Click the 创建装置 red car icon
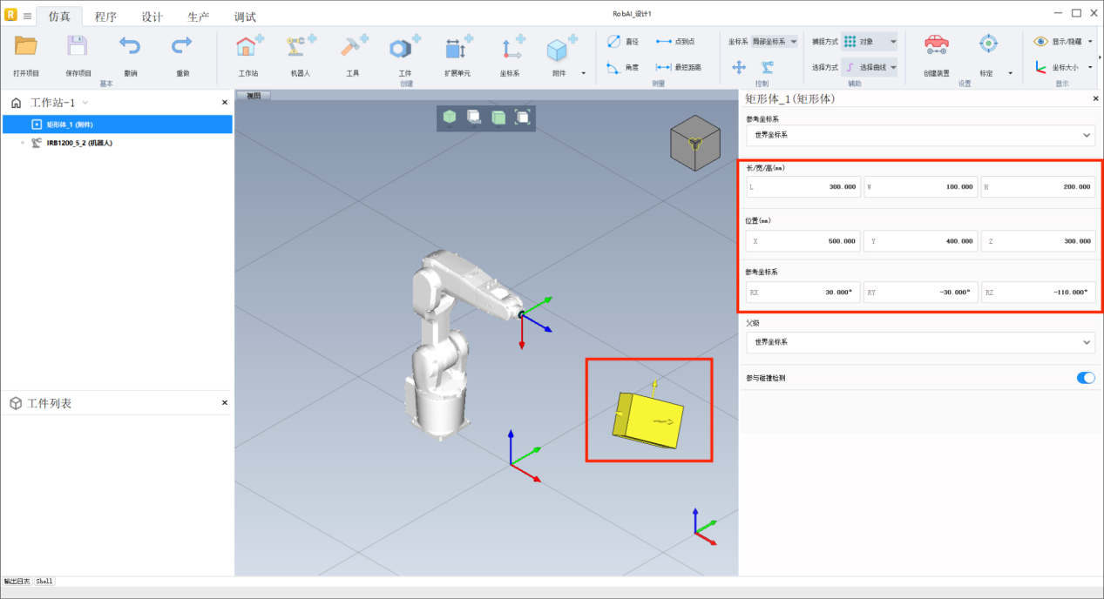 point(936,45)
